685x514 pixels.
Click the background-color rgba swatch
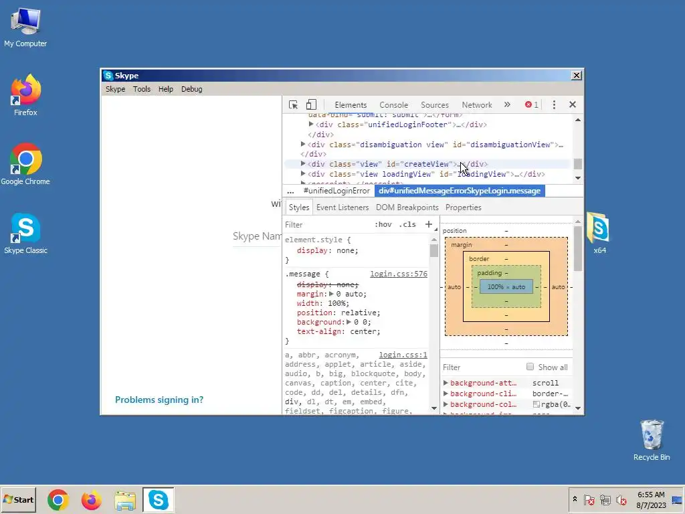click(536, 405)
